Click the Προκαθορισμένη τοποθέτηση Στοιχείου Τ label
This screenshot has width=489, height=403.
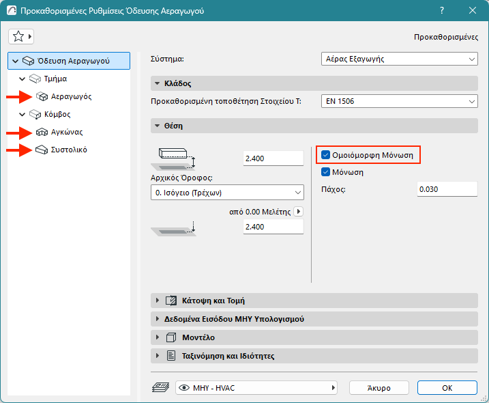pos(226,101)
